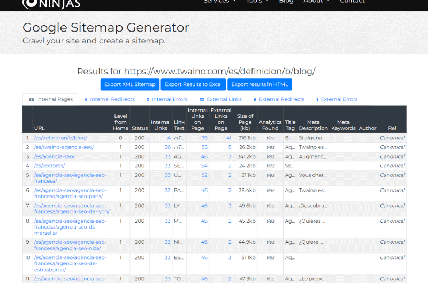Screen dimensions: 428x283
Task: Click internal links count 36 in row 2
Action: point(167,147)
